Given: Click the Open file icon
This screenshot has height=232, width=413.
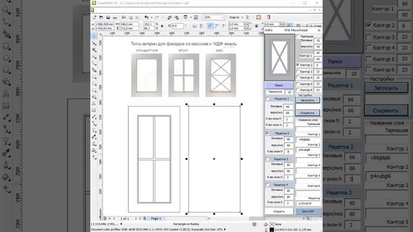Looking at the screenshot, I should [101, 17].
